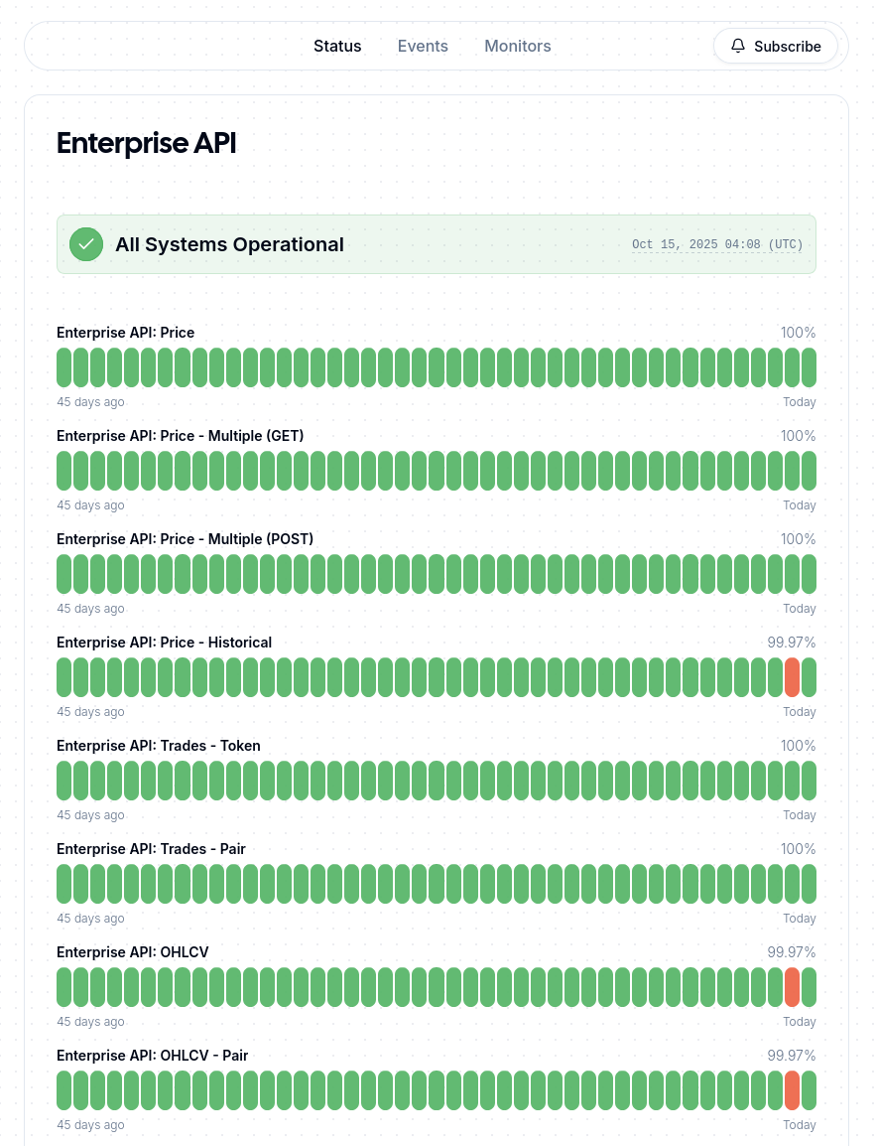
Task: Click the Oct 15, 2025 timestamp
Action: point(717,245)
